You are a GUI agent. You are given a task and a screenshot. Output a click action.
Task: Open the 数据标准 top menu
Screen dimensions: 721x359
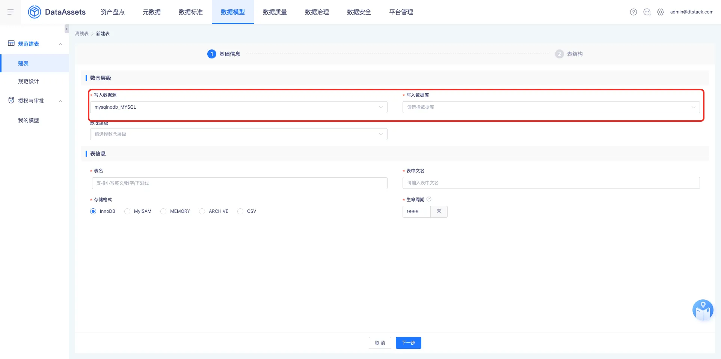[x=191, y=12]
